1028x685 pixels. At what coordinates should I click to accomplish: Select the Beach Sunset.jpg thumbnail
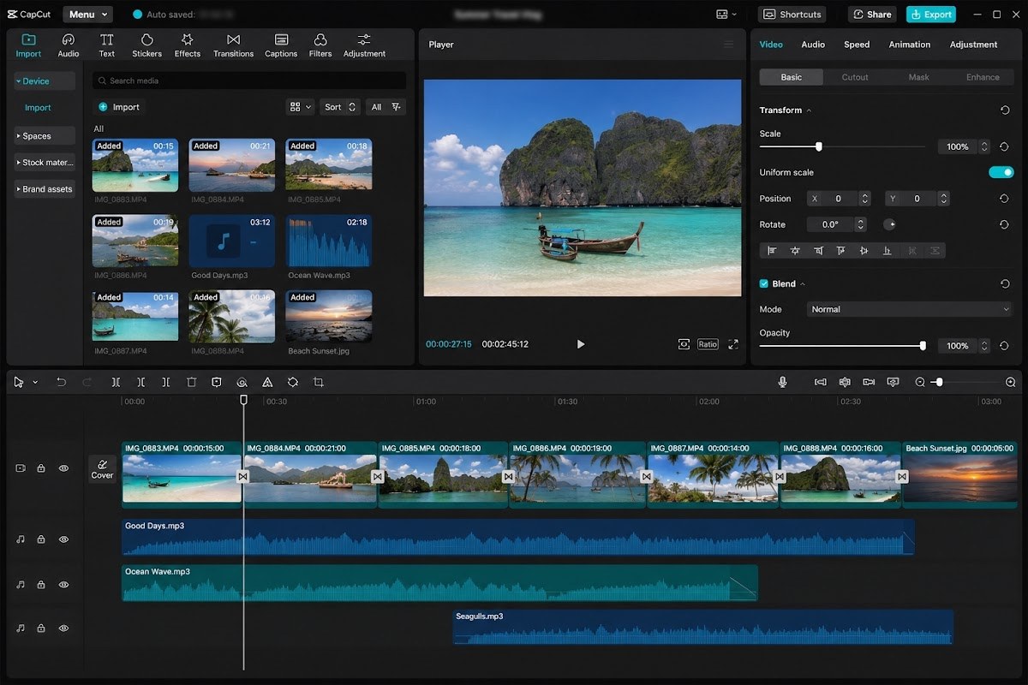[x=329, y=316]
